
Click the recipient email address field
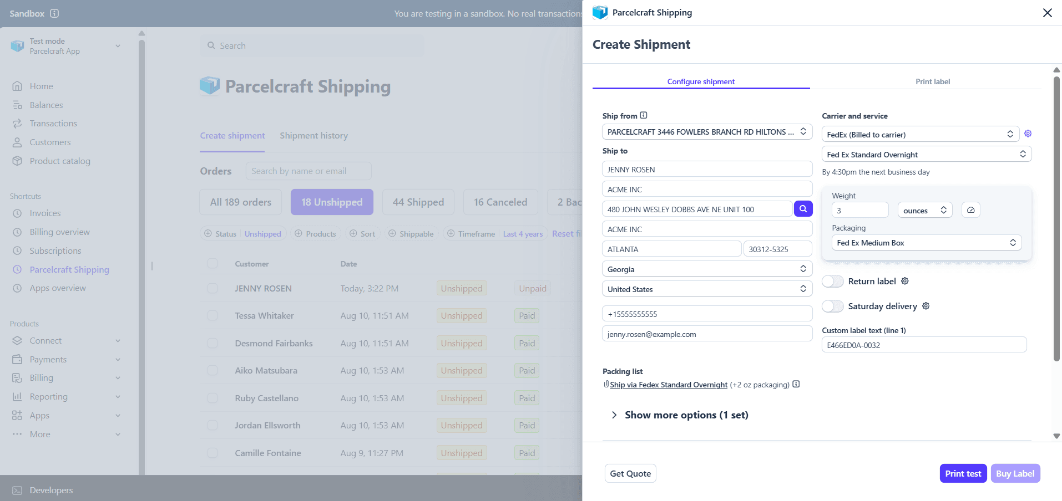click(x=707, y=334)
